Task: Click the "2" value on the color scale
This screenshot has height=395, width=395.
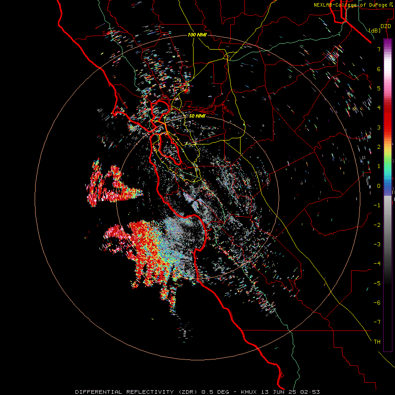Action: point(379,147)
